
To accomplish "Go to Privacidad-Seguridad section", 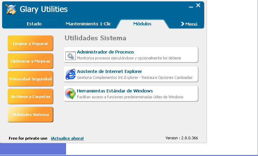I will 31,79.
